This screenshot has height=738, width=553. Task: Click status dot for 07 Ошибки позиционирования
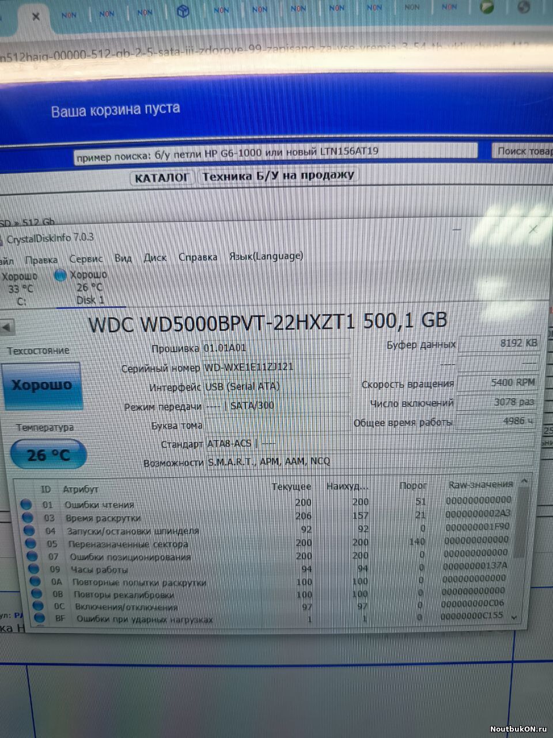point(32,556)
